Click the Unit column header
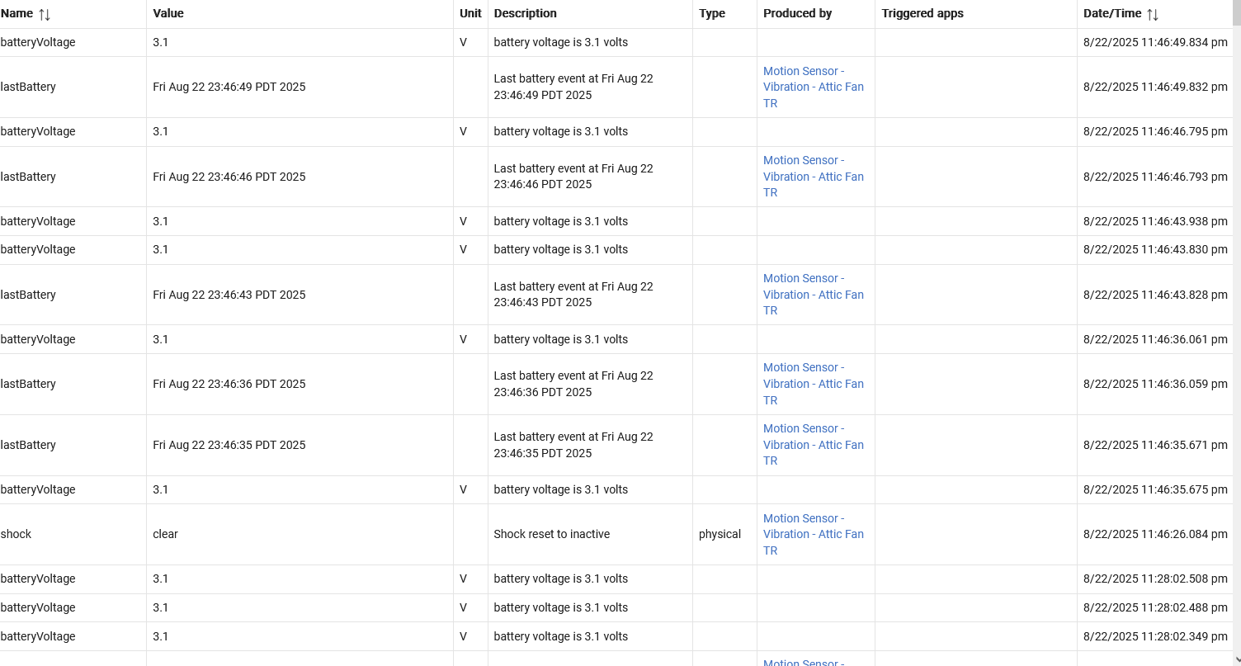Image resolution: width=1241 pixels, height=666 pixels. coord(470,13)
